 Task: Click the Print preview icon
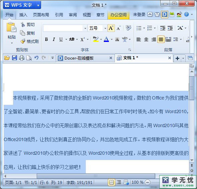click(x=29, y=58)
